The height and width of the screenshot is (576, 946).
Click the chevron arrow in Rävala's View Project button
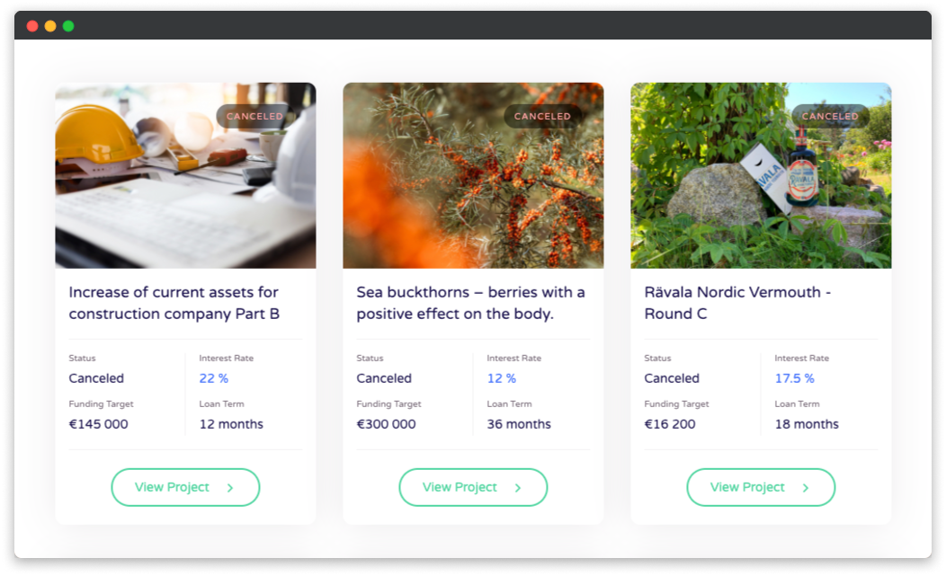(x=803, y=487)
